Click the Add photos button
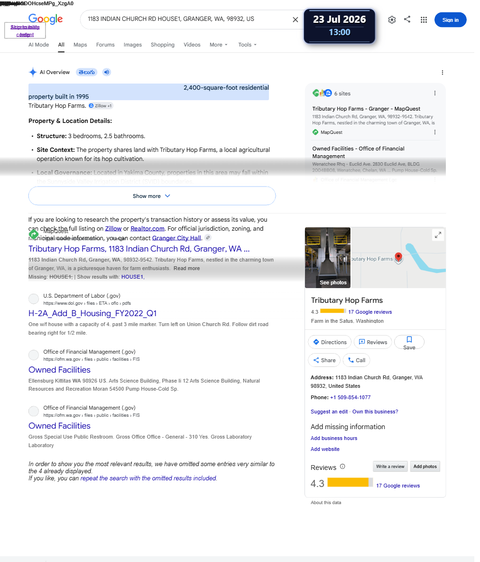 (x=425, y=466)
